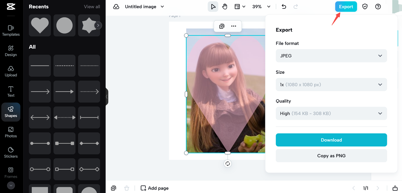Insert the double-headed arrow shape
402x193 pixels.
[x=40, y=117]
